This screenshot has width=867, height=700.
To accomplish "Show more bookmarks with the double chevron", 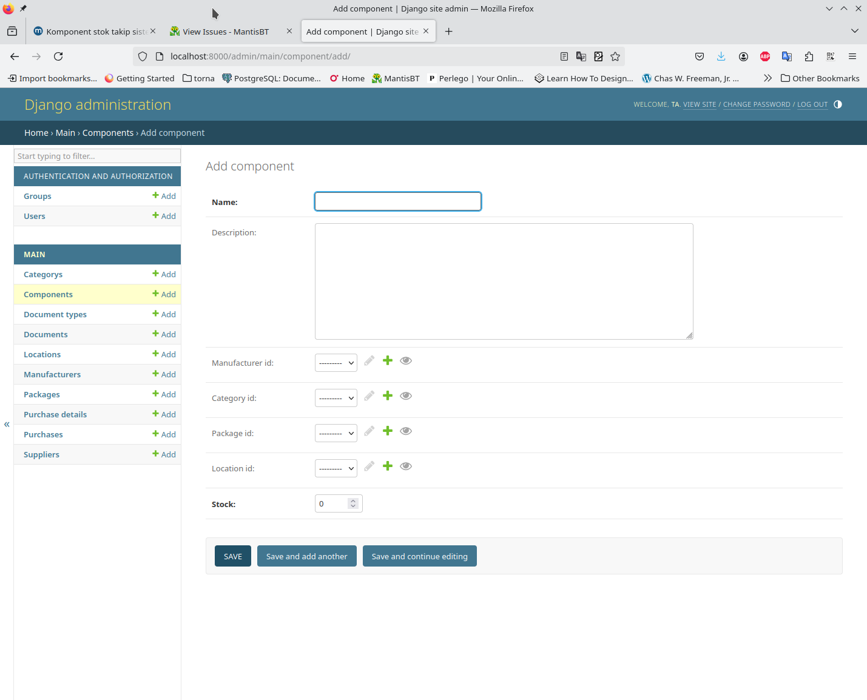I will pos(767,78).
